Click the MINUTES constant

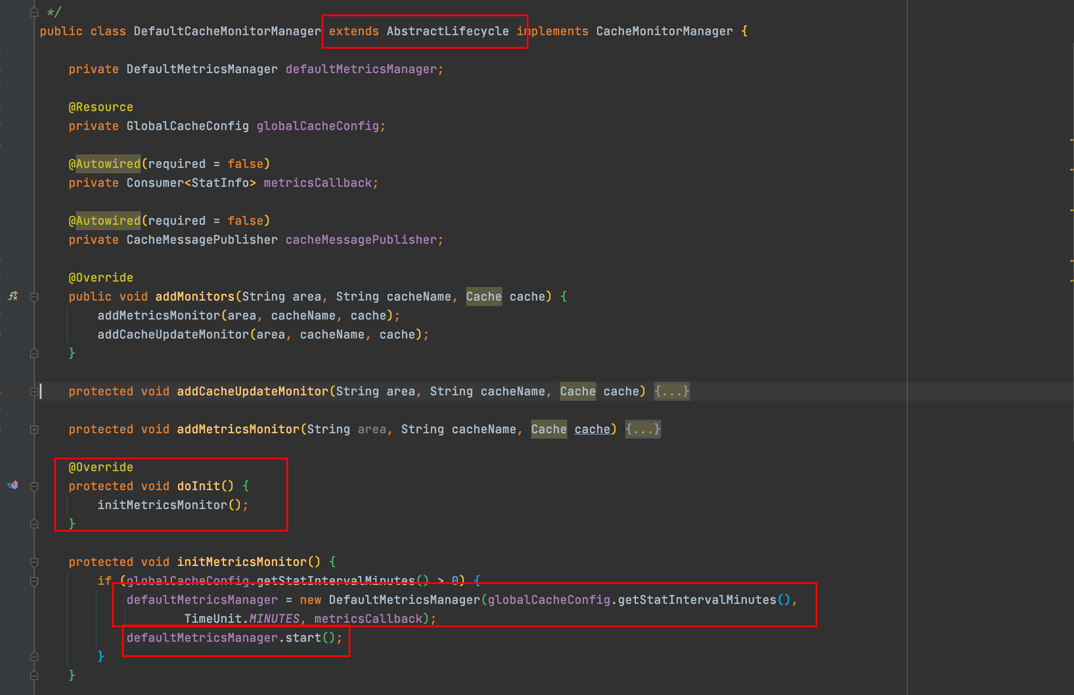click(274, 619)
